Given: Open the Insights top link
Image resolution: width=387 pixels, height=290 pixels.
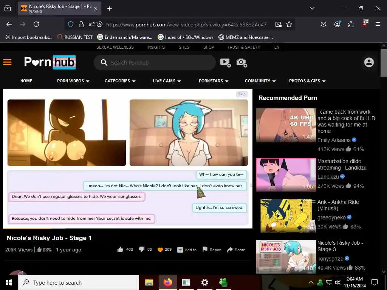Looking at the screenshot, I should (x=156, y=47).
